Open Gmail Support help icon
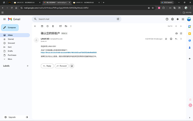 (x=167, y=19)
